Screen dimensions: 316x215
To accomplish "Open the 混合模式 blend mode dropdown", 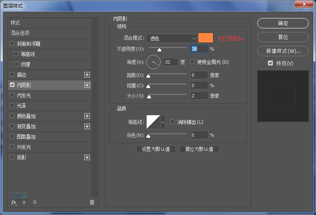I will (172, 39).
